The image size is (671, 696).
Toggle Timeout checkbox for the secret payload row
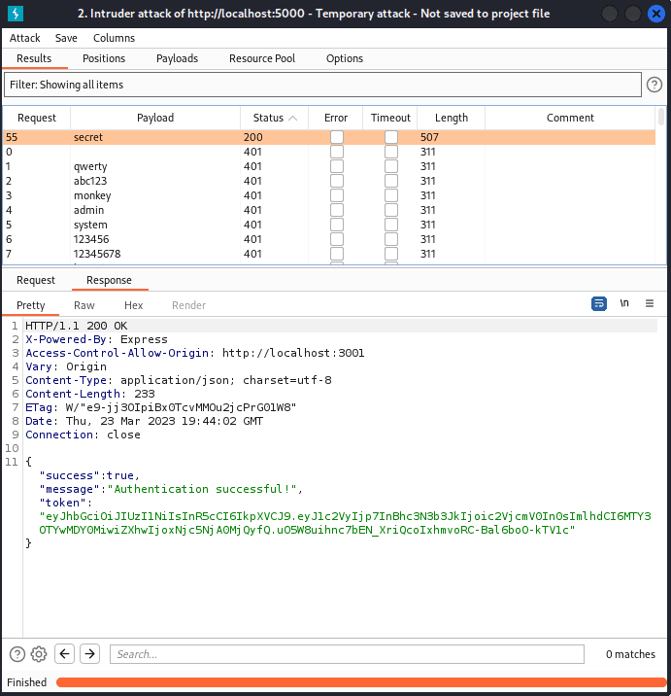click(390, 137)
